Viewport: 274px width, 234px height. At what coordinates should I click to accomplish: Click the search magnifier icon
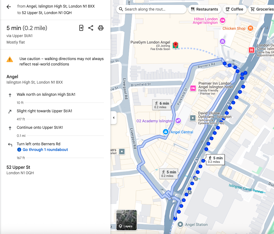coord(121,9)
